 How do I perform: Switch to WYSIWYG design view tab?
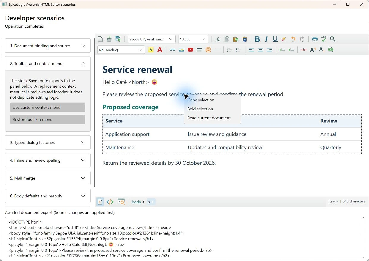tap(100, 202)
